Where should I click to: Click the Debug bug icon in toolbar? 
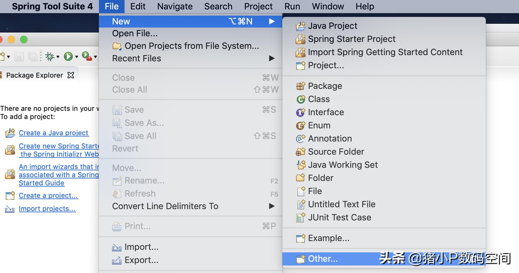[49, 56]
